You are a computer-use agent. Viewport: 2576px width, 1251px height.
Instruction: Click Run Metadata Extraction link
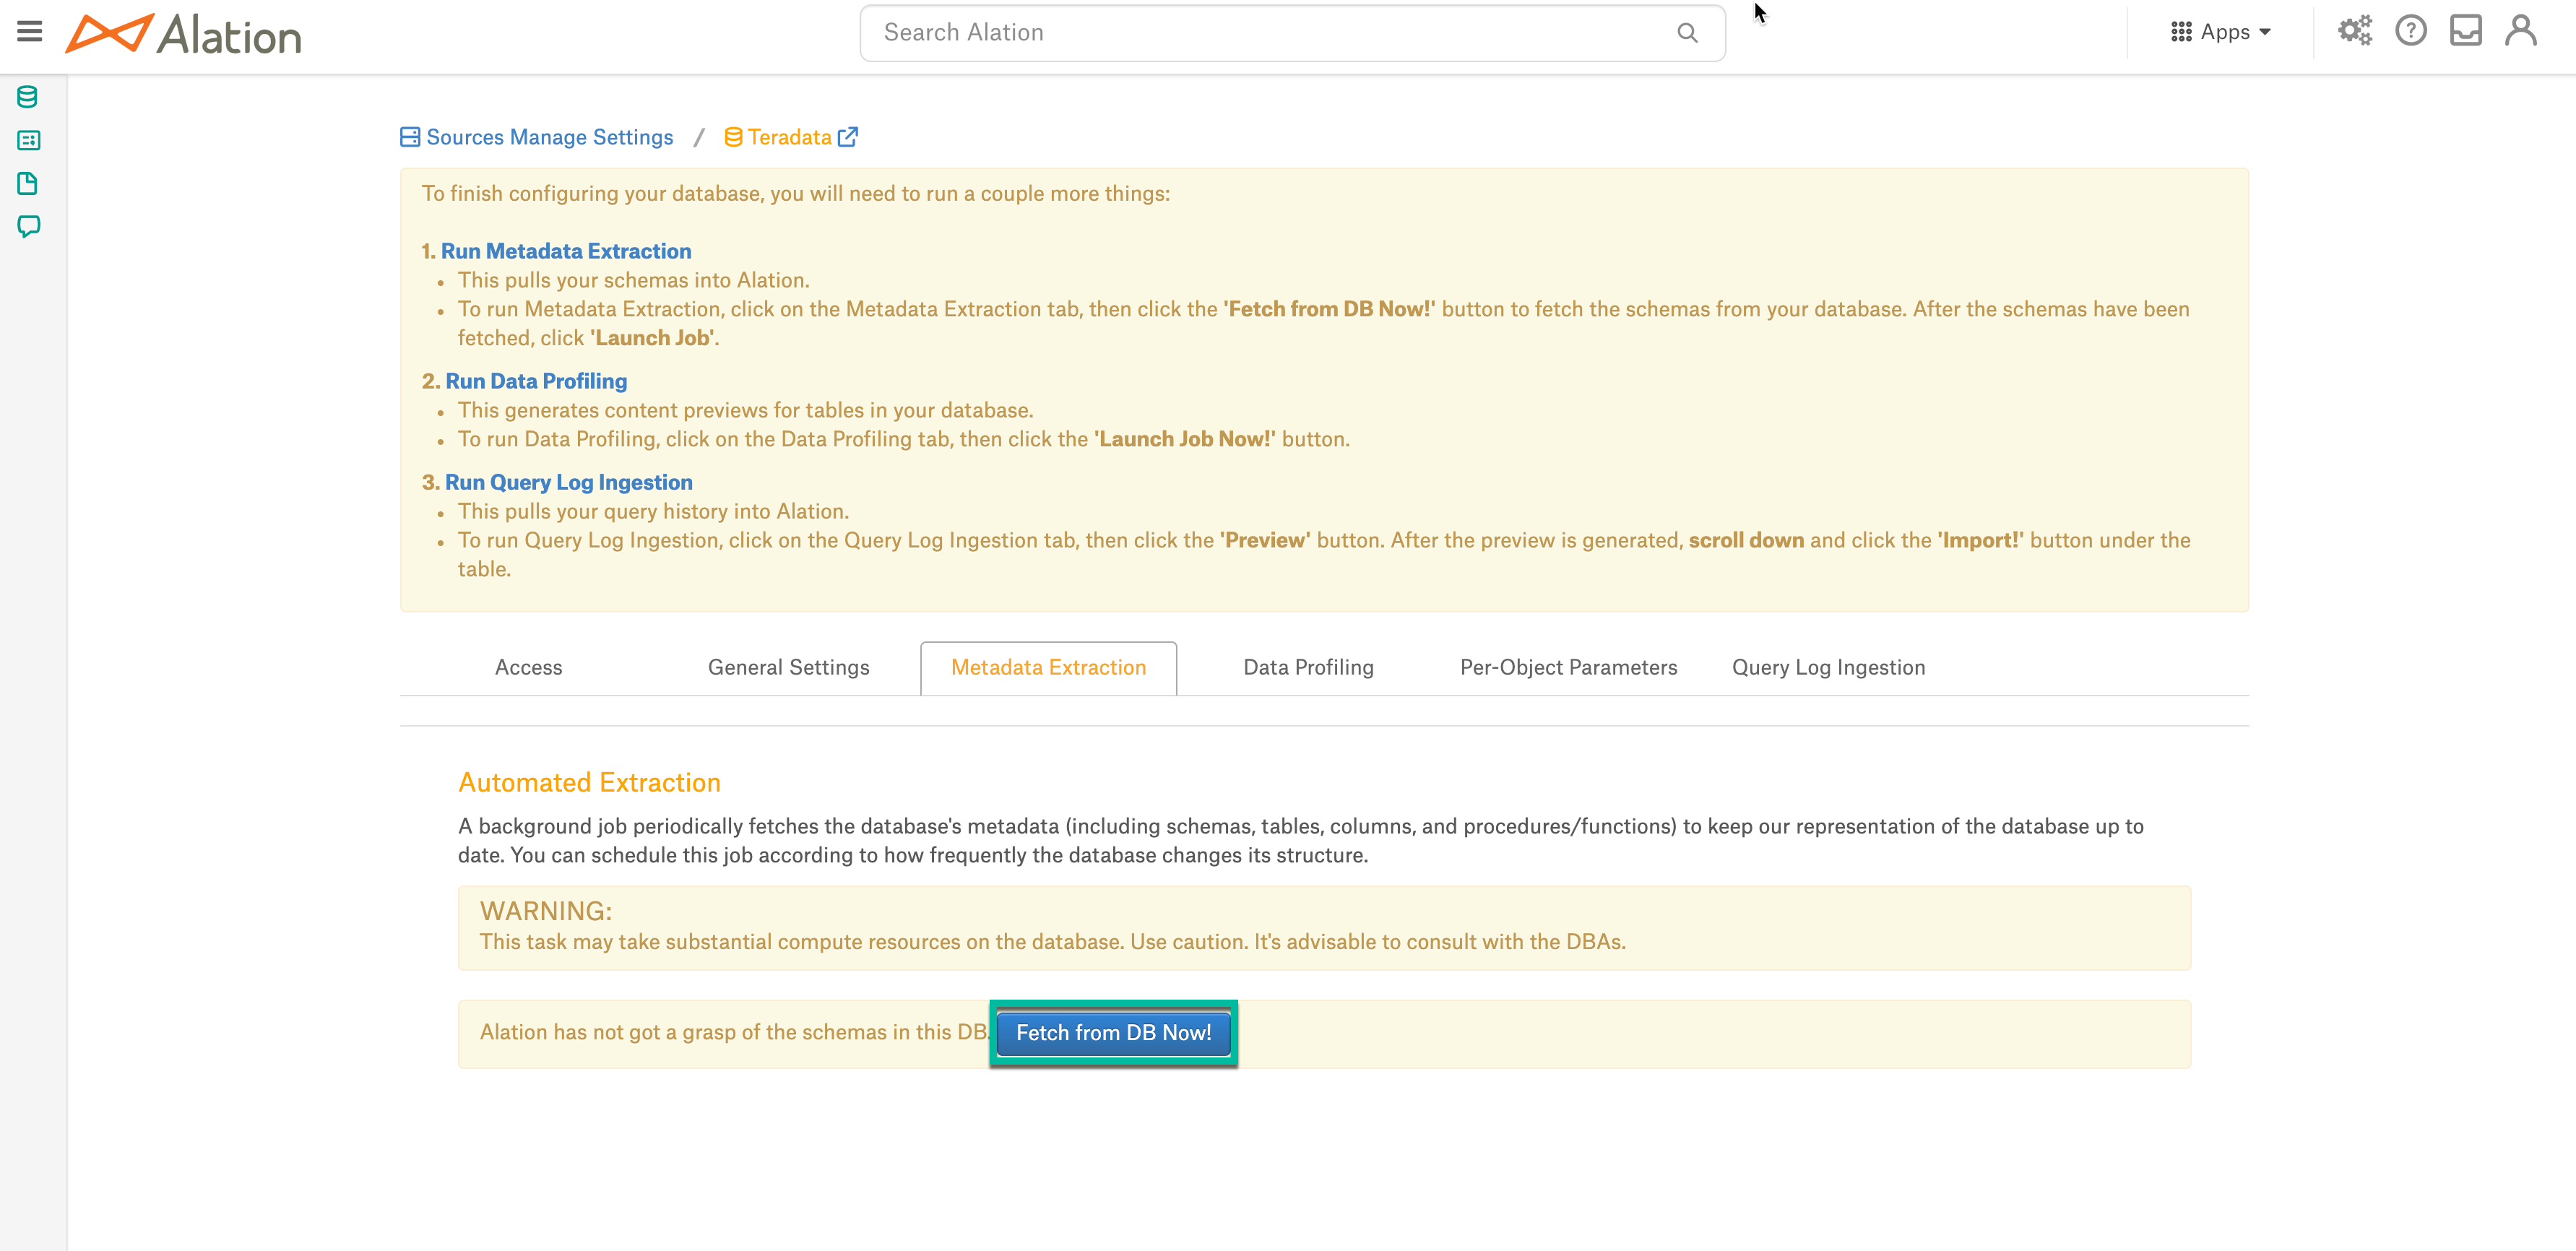(566, 251)
